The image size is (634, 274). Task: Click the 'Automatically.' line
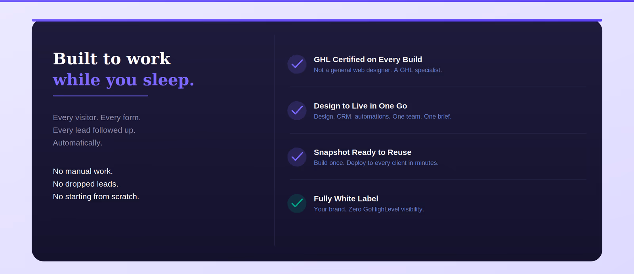coord(78,143)
